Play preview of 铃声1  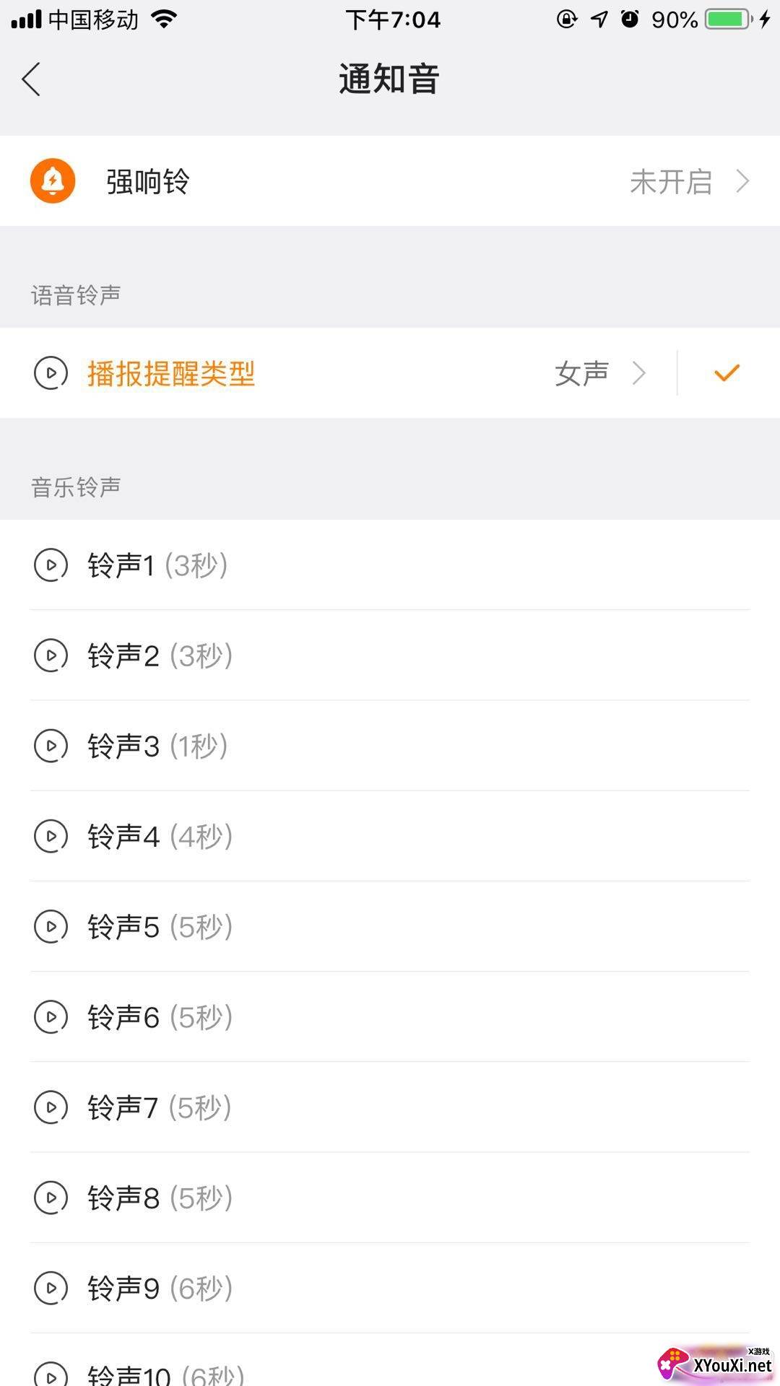point(51,565)
